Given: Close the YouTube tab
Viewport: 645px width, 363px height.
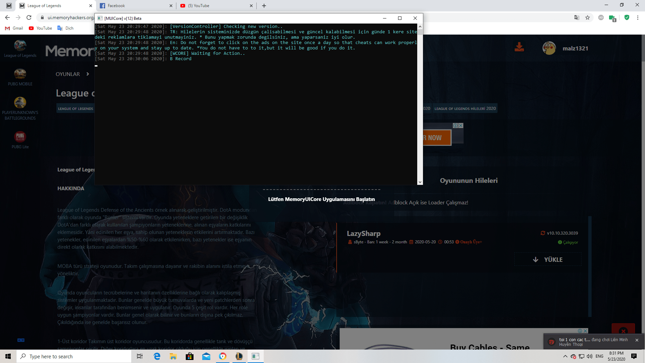Looking at the screenshot, I should (251, 6).
